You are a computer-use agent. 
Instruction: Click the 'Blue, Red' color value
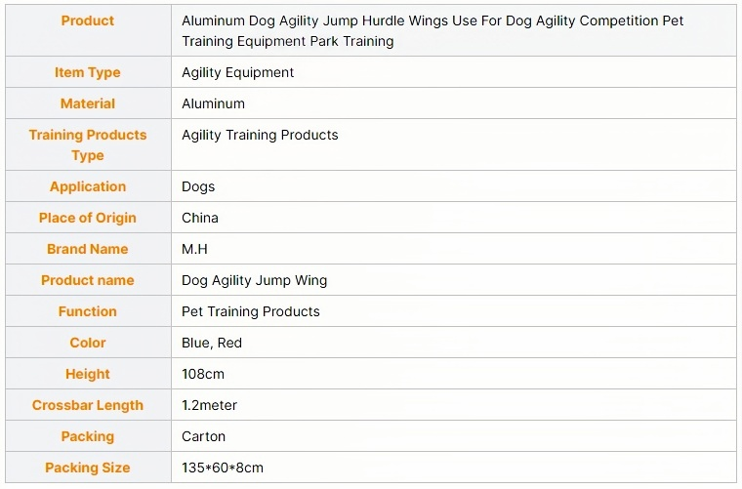coord(212,343)
